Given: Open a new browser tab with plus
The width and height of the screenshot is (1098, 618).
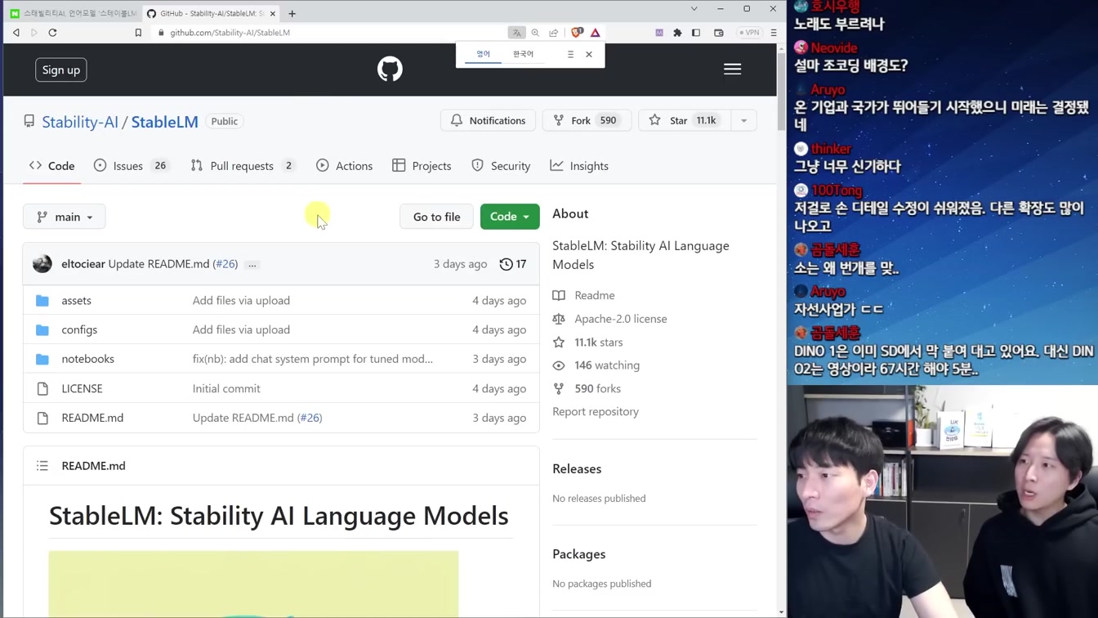Looking at the screenshot, I should tap(292, 13).
